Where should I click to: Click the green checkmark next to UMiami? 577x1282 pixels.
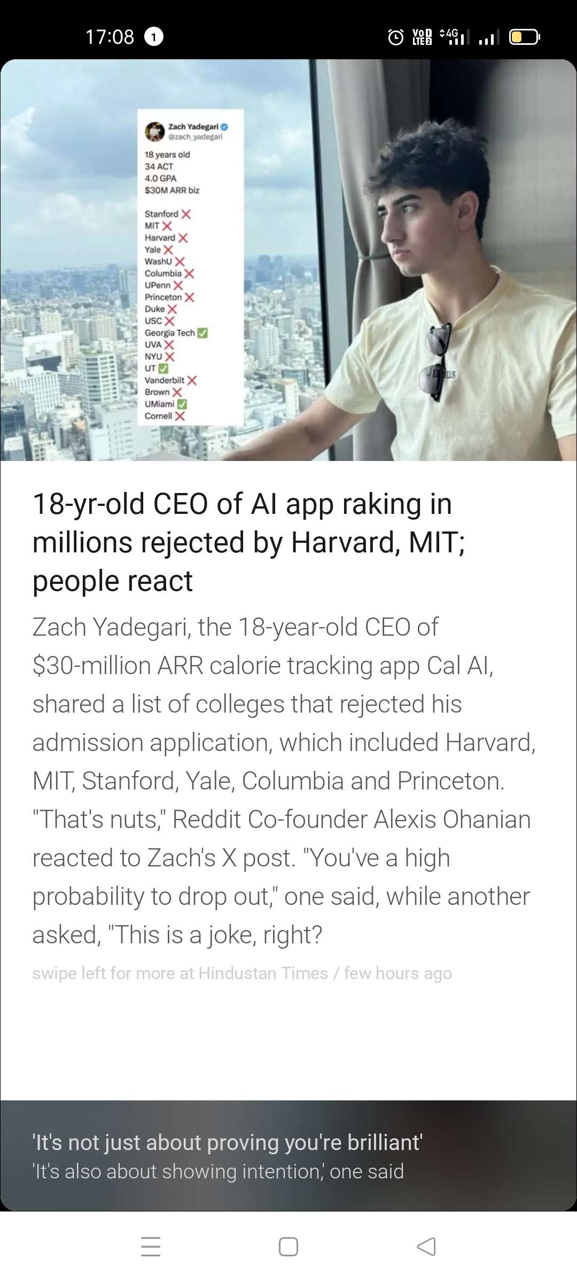(182, 404)
